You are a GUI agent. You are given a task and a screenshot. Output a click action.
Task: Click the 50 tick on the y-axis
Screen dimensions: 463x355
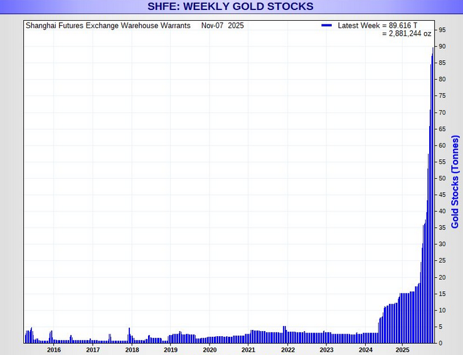point(442,179)
